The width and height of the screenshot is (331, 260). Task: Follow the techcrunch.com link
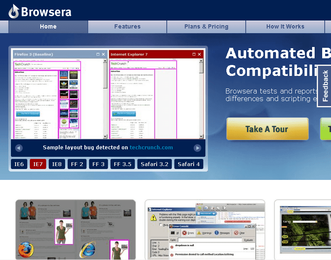[151, 148]
